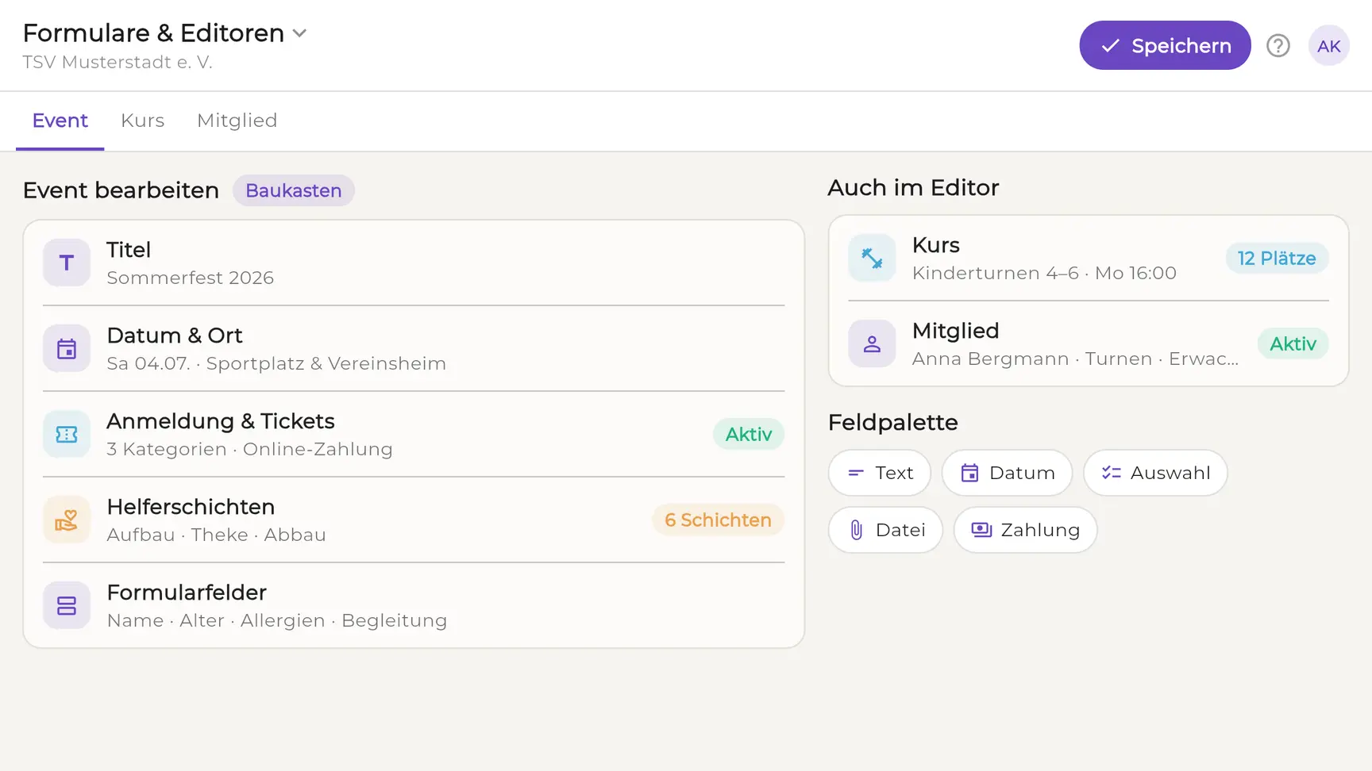
Task: Click the 6 Schichten badge
Action: [x=719, y=520]
